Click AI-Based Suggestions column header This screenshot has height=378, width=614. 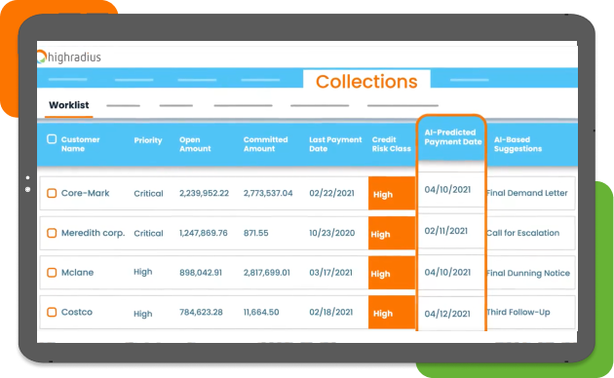518,144
